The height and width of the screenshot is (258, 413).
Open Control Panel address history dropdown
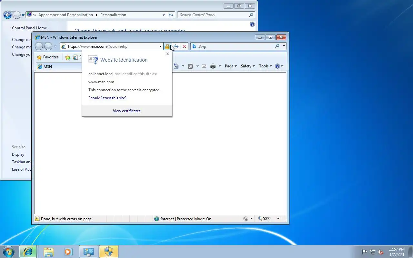coord(164,15)
